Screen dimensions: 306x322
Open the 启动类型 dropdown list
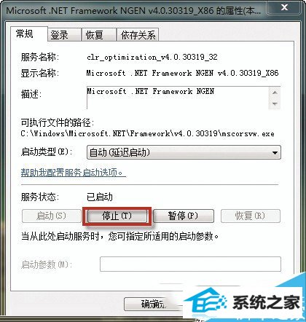pyautogui.click(x=184, y=152)
